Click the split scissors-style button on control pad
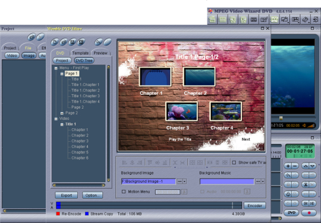This screenshot has width=321, height=223. click(306, 184)
